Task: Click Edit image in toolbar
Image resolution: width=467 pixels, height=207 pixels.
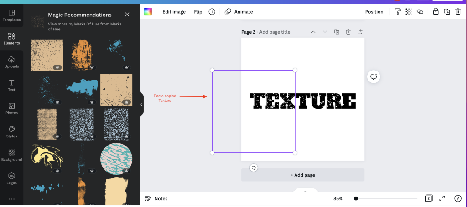Action: (x=174, y=12)
